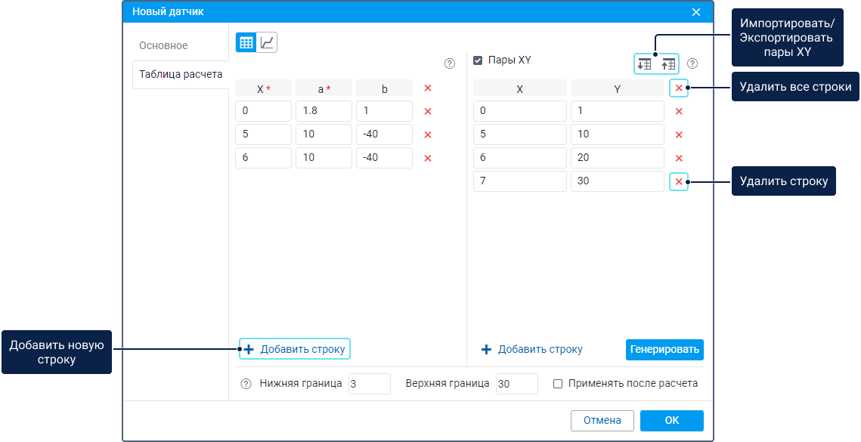Open help icon beside Нижняя граница
861x442 pixels.
pyautogui.click(x=246, y=384)
